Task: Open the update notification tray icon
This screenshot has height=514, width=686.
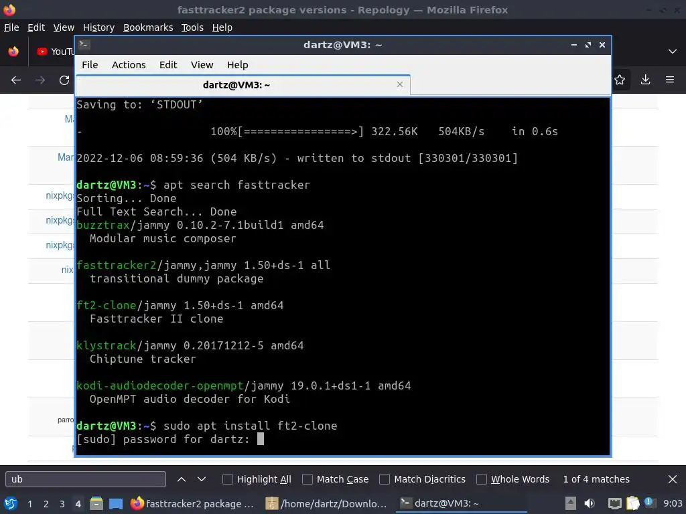Action: coord(649,503)
